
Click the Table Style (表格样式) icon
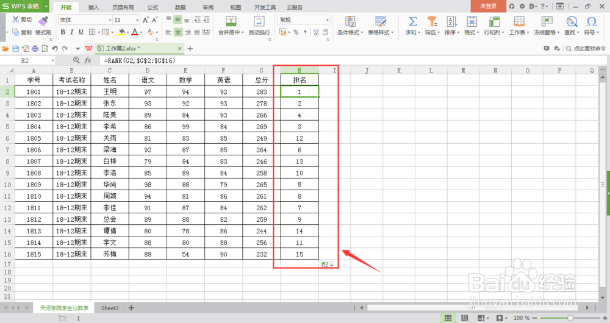[381, 21]
